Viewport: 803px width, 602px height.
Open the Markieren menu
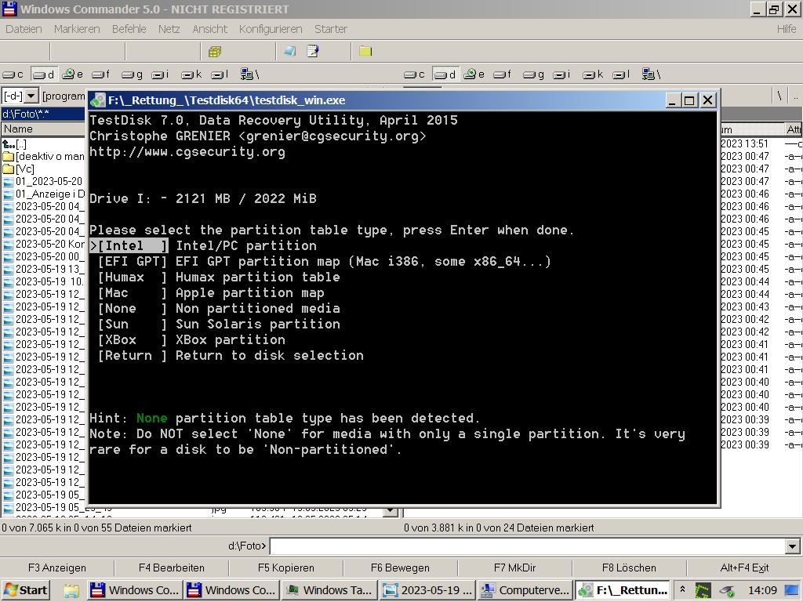point(77,29)
